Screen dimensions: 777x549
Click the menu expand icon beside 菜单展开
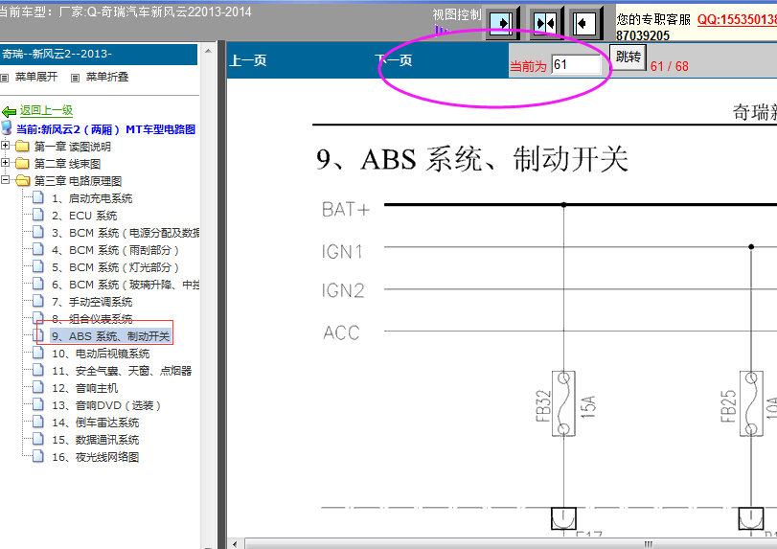pyautogui.click(x=5, y=78)
